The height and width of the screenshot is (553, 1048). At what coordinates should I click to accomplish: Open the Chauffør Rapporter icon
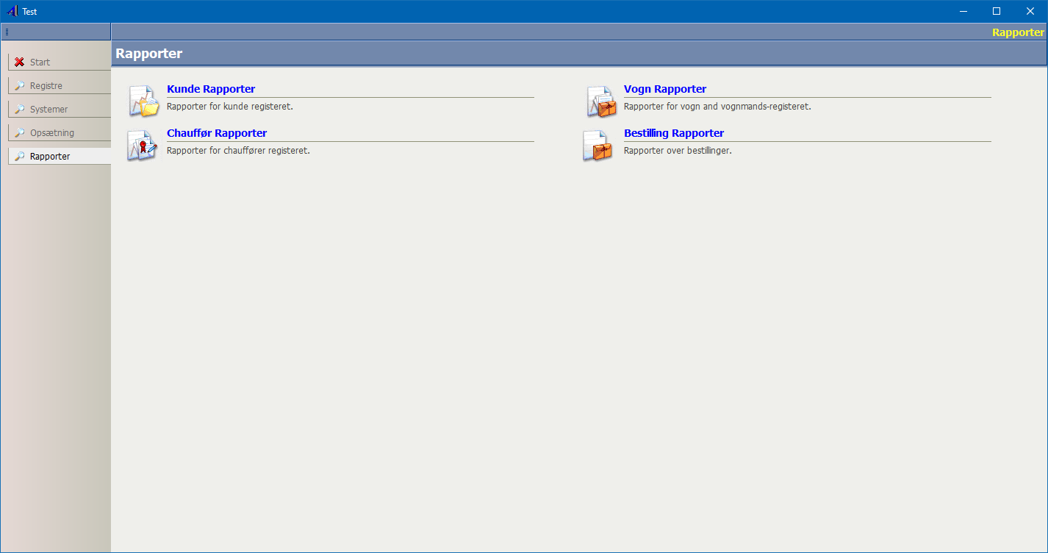[143, 146]
